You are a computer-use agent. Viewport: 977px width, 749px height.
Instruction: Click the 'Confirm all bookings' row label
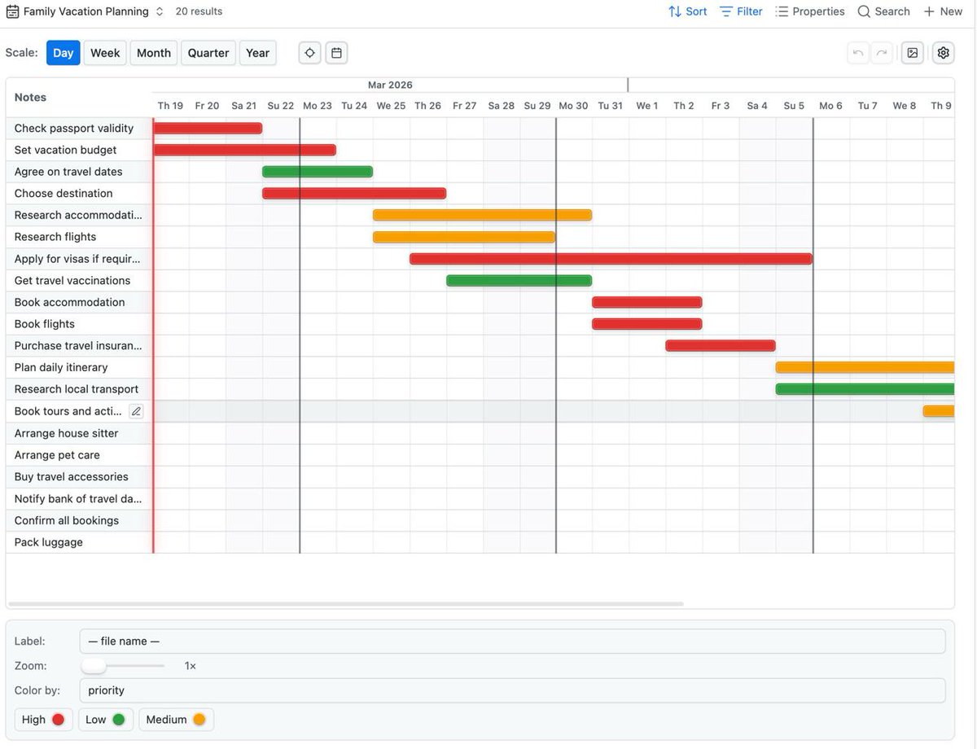(x=67, y=520)
